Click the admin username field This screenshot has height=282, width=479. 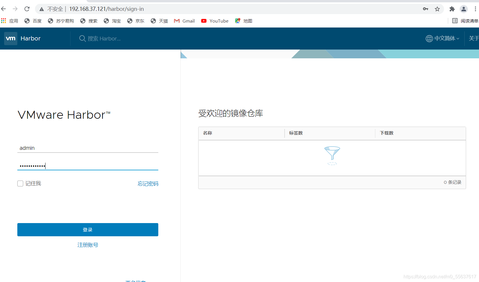[x=88, y=148]
